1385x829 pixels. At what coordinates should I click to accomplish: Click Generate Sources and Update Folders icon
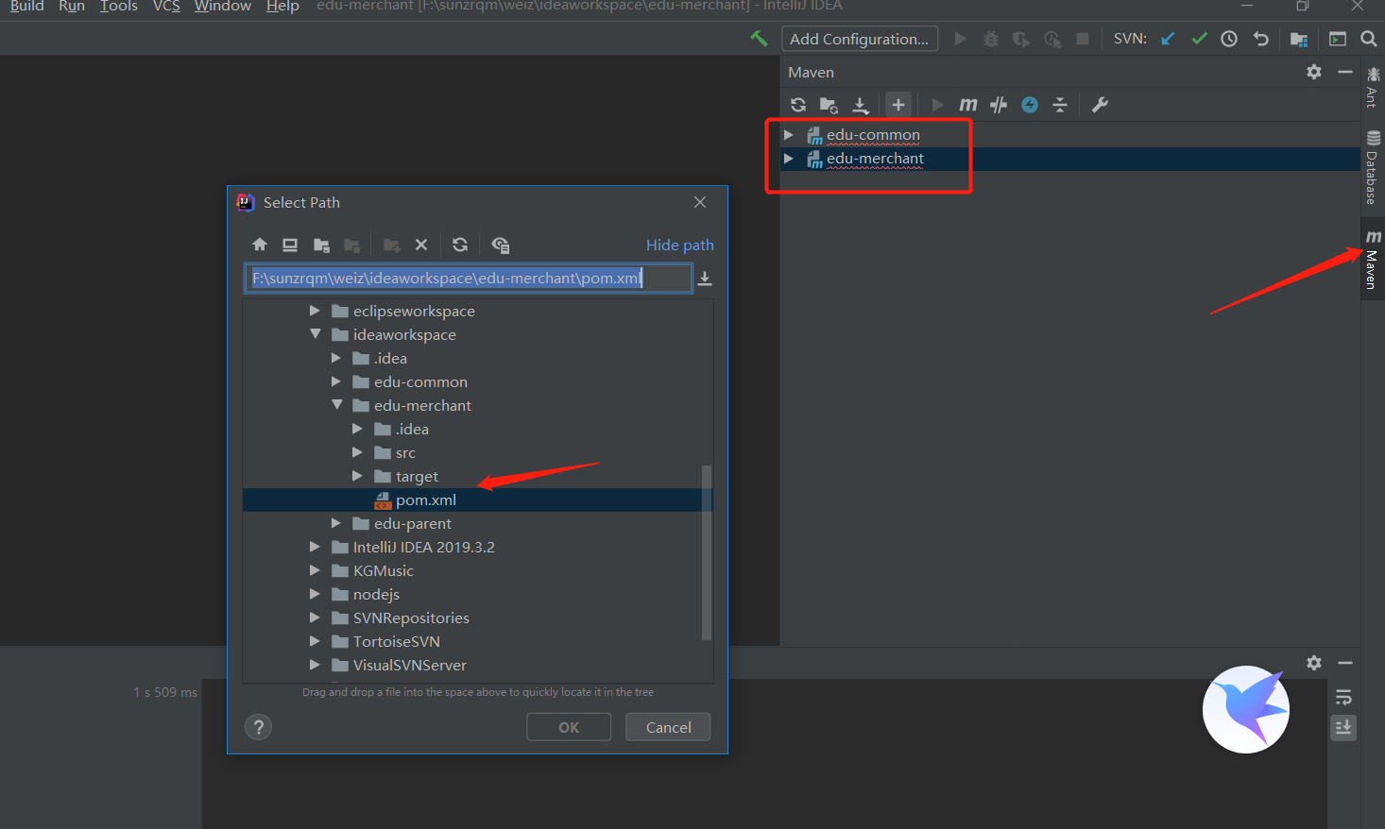click(829, 105)
